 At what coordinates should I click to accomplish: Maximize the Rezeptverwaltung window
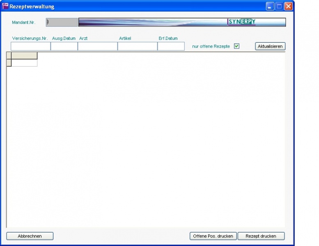coord(279,7)
